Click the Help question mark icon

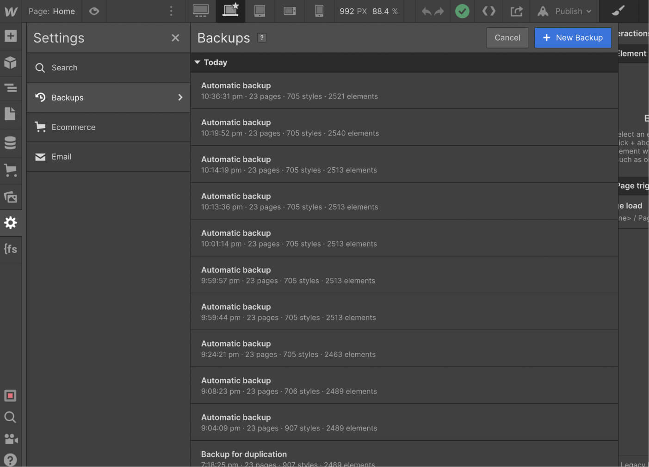point(10,460)
